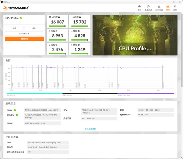The height and width of the screenshot is (159, 183).
Task: Click info icon beside 2 线程
Action: coord(57,45)
